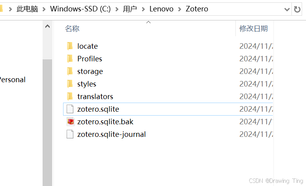This screenshot has width=306, height=186.
Task: Sort files by 名称 column header
Action: coord(72,29)
